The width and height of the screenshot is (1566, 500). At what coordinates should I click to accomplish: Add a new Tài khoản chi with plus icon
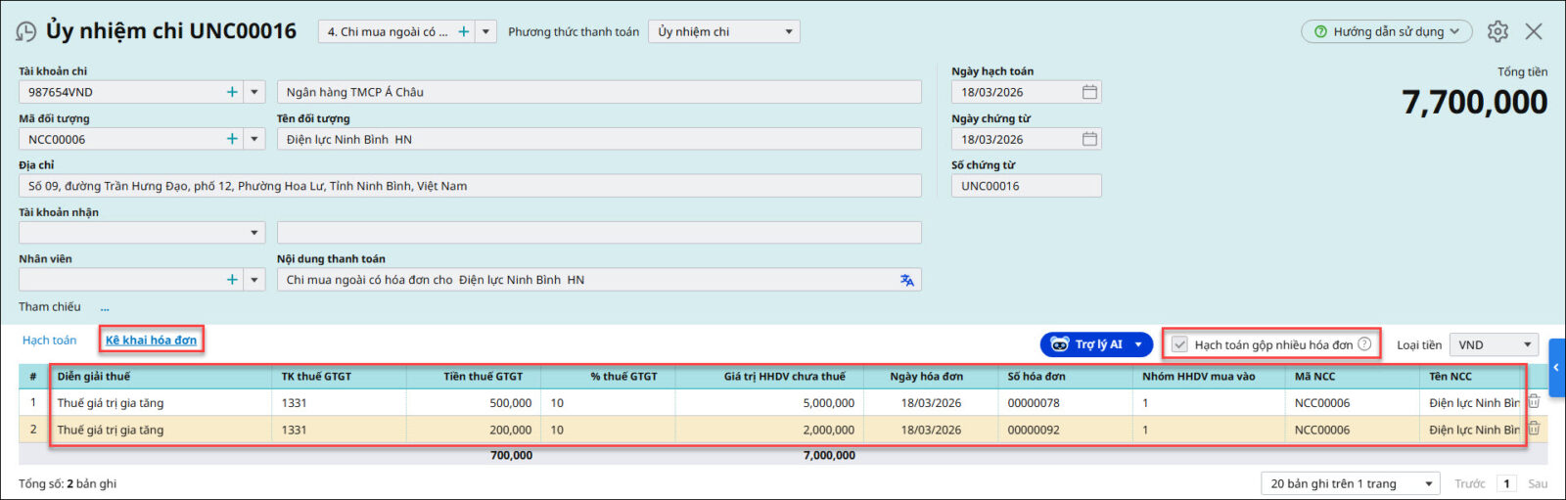(x=232, y=92)
